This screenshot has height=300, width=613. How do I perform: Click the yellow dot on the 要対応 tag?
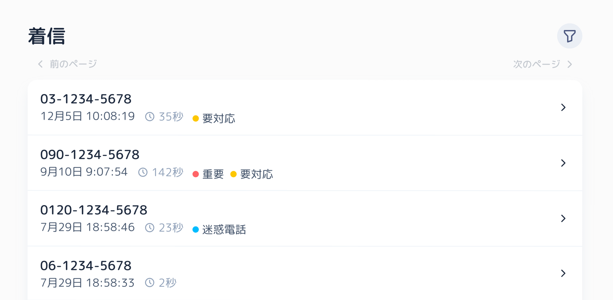[x=195, y=118]
